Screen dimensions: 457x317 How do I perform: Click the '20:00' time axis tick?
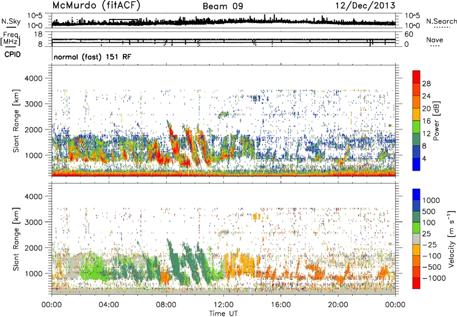click(x=338, y=305)
